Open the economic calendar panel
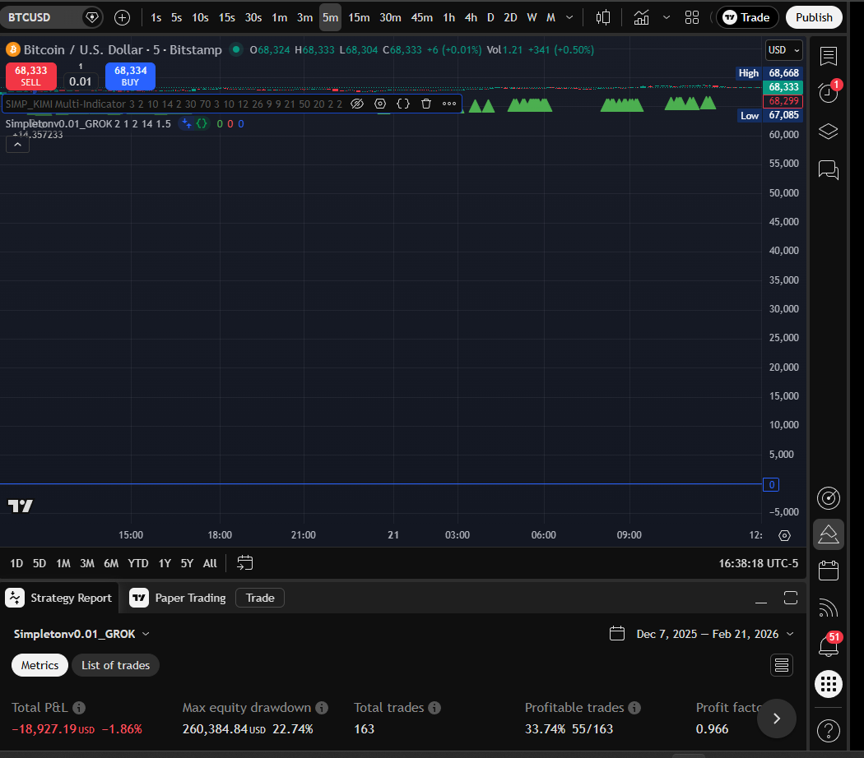 [x=828, y=570]
